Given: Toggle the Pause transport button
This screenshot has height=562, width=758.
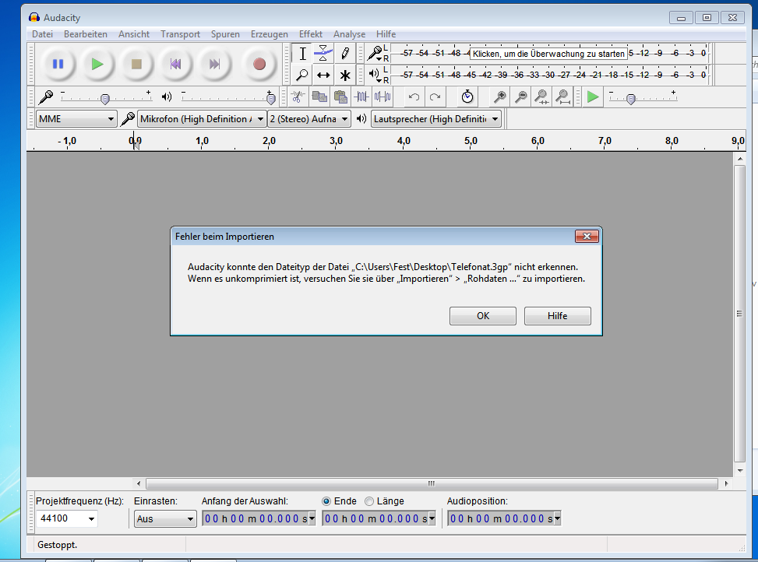Looking at the screenshot, I should coord(58,64).
